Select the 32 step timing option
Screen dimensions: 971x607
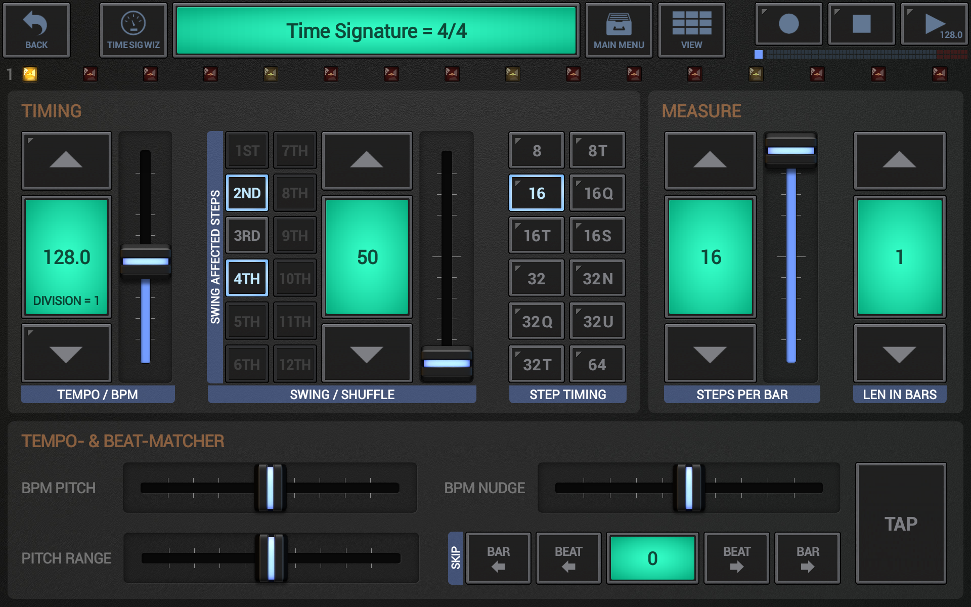(536, 278)
